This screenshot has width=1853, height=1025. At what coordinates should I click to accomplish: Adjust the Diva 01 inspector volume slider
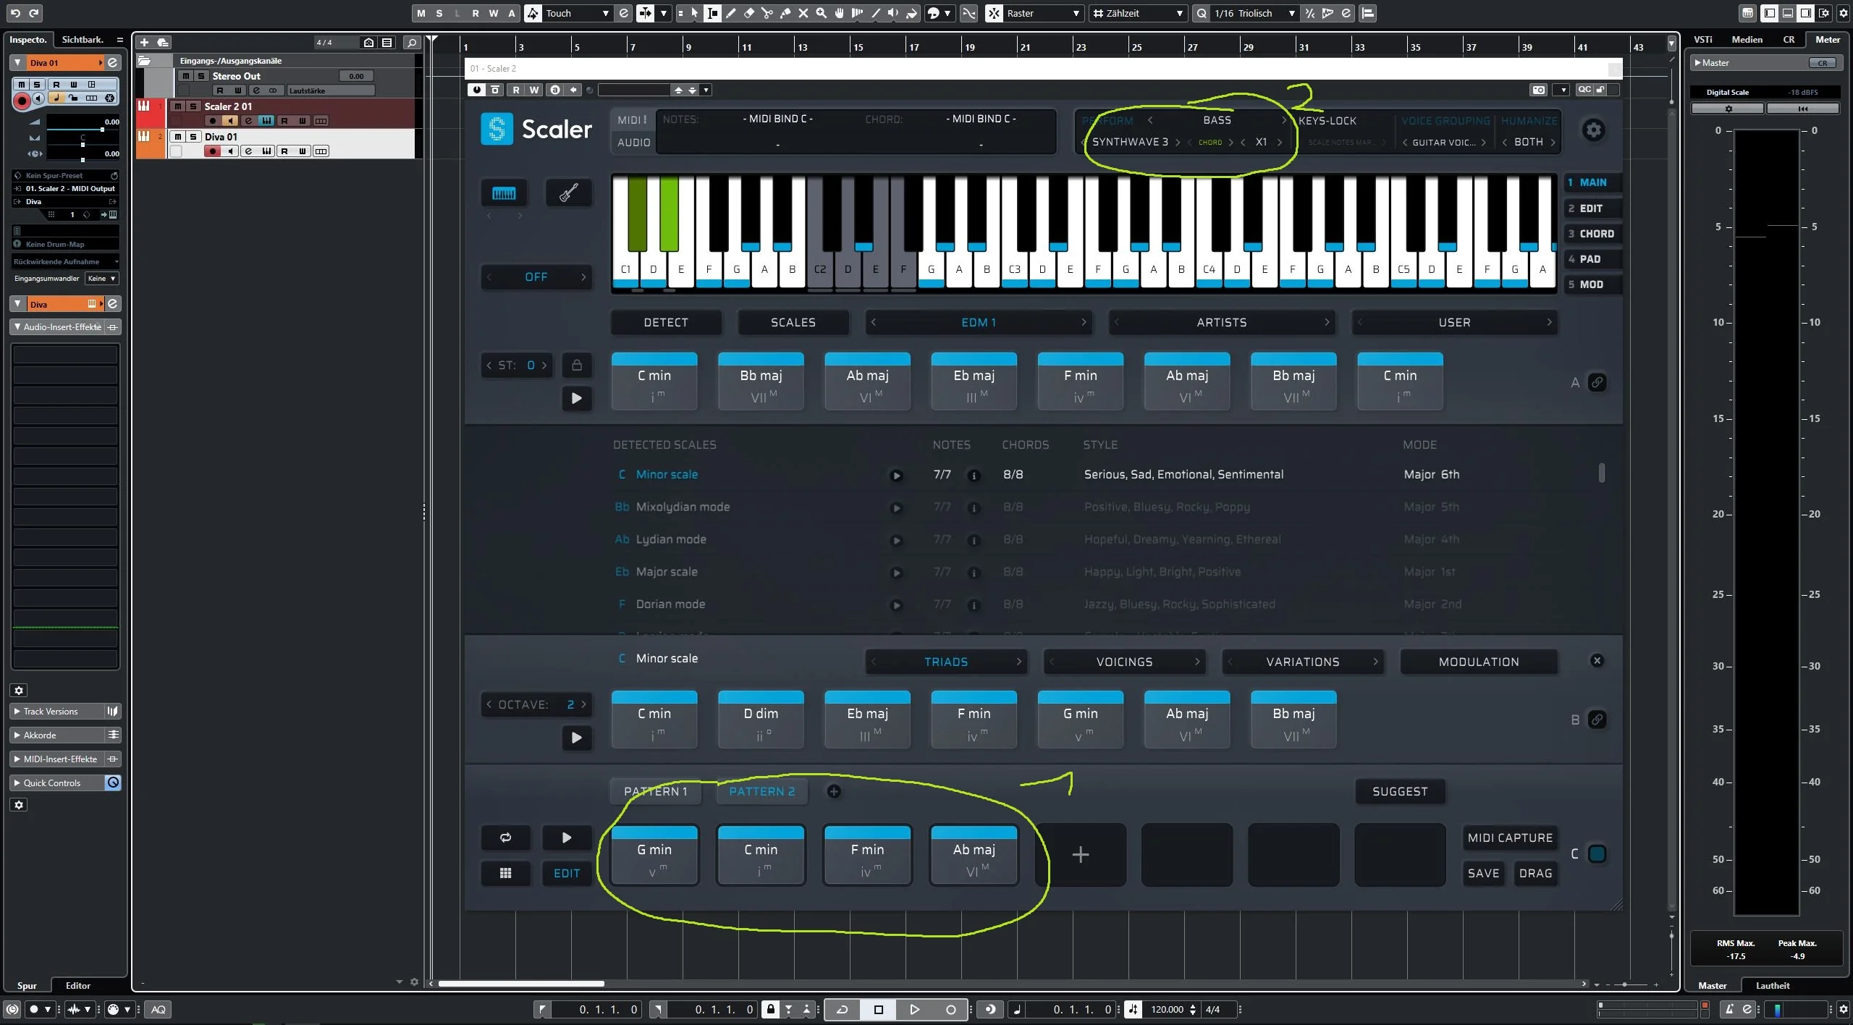(x=83, y=130)
